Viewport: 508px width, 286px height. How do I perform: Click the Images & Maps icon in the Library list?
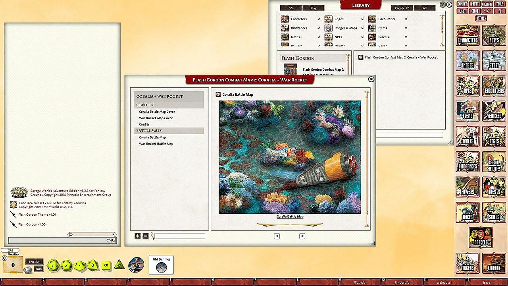(x=328, y=28)
